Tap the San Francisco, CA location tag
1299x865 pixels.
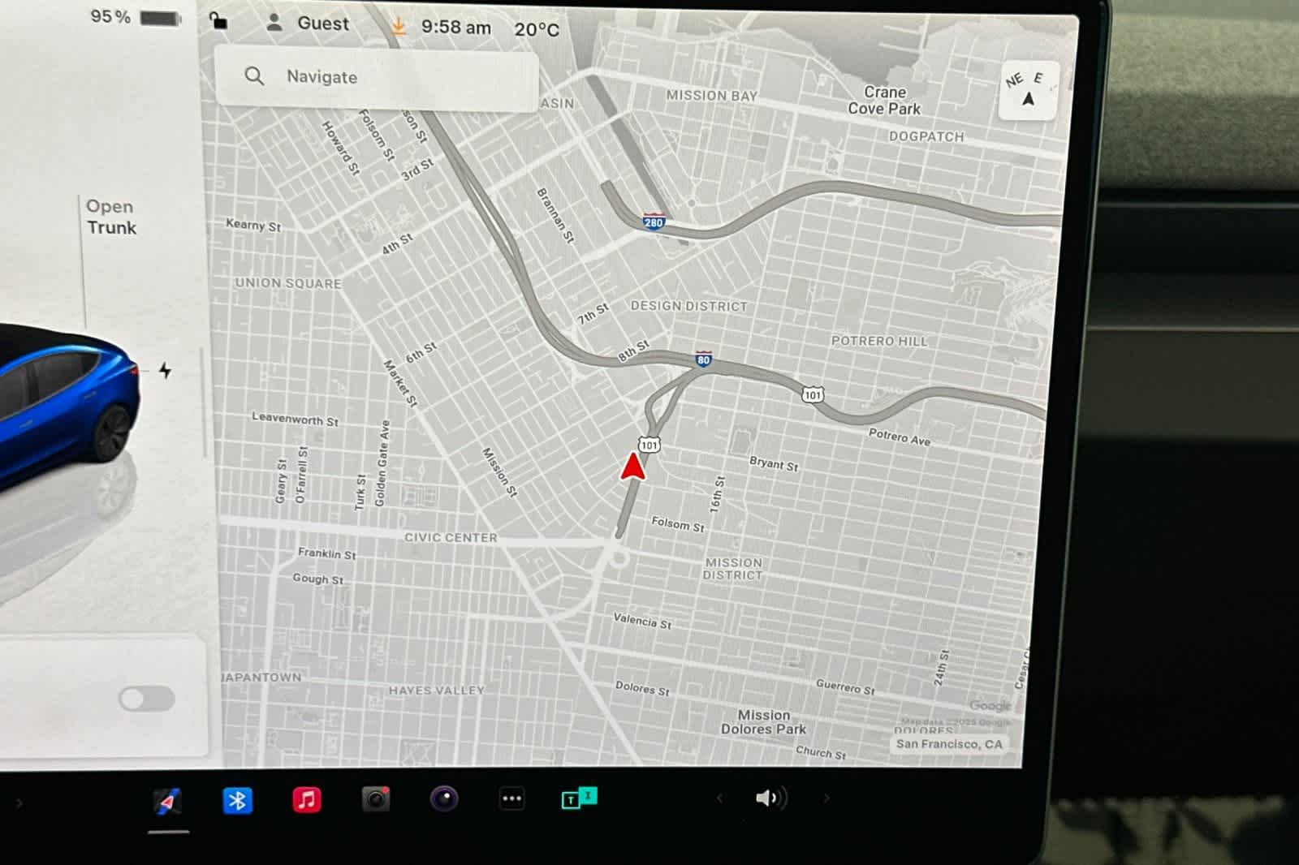[x=949, y=744]
